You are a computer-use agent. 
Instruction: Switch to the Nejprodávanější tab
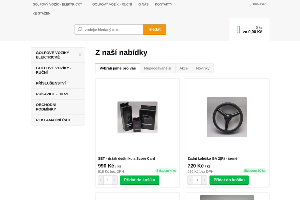(x=157, y=68)
